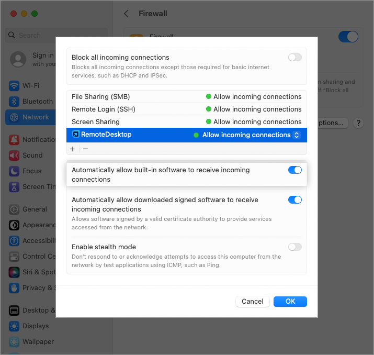Go back using the chevron beside Firewall
This screenshot has width=374, height=355.
(126, 14)
